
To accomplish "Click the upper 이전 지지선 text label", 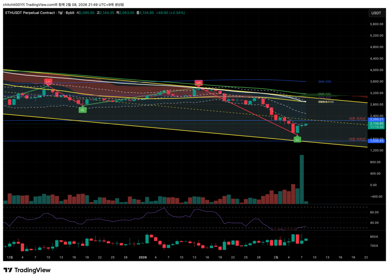I will point(357,119).
